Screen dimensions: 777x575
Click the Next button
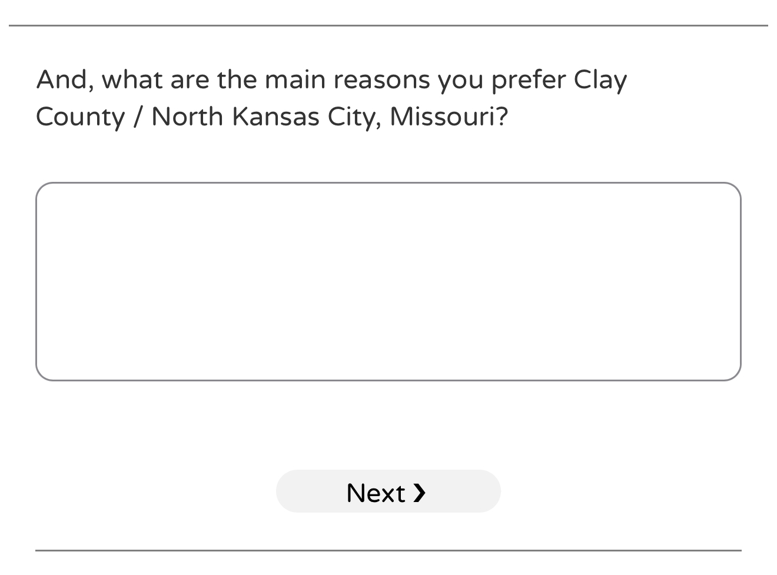tap(388, 491)
